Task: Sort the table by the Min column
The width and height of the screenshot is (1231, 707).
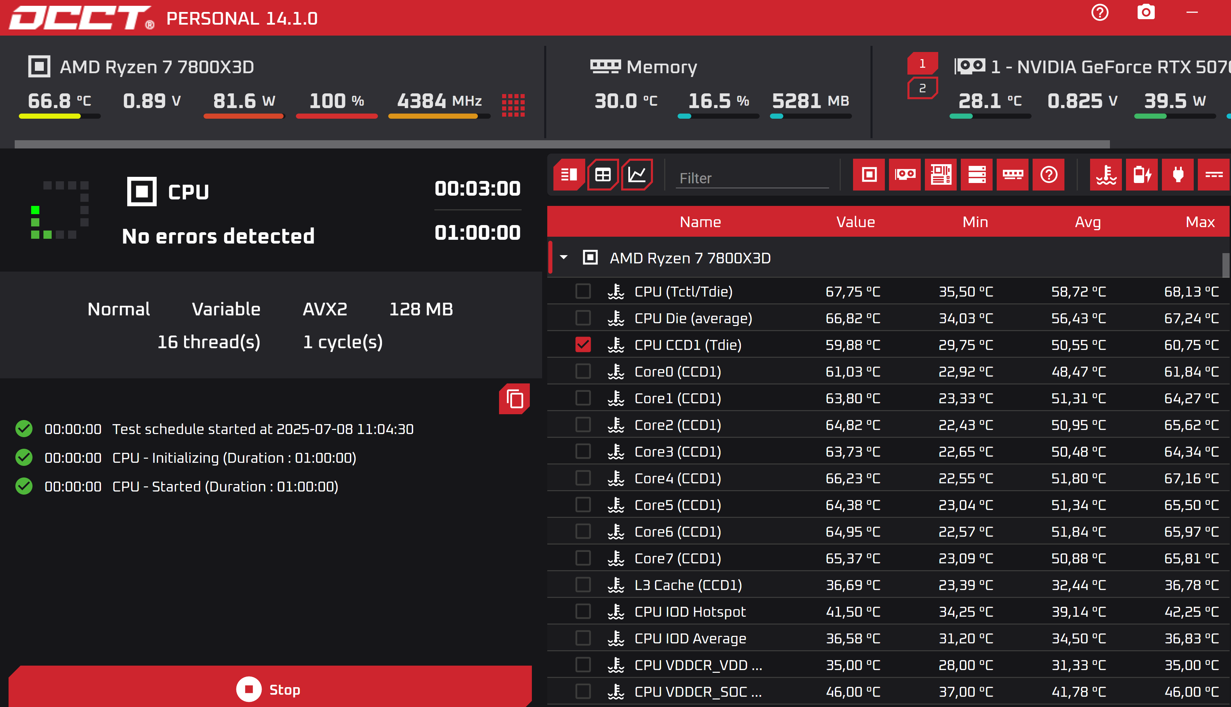Action: (975, 222)
